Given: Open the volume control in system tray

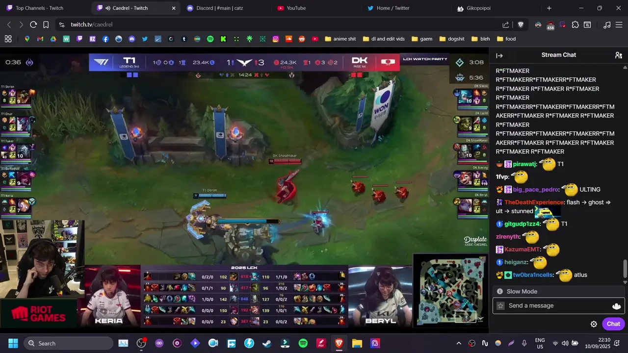Looking at the screenshot, I should pyautogui.click(x=565, y=343).
